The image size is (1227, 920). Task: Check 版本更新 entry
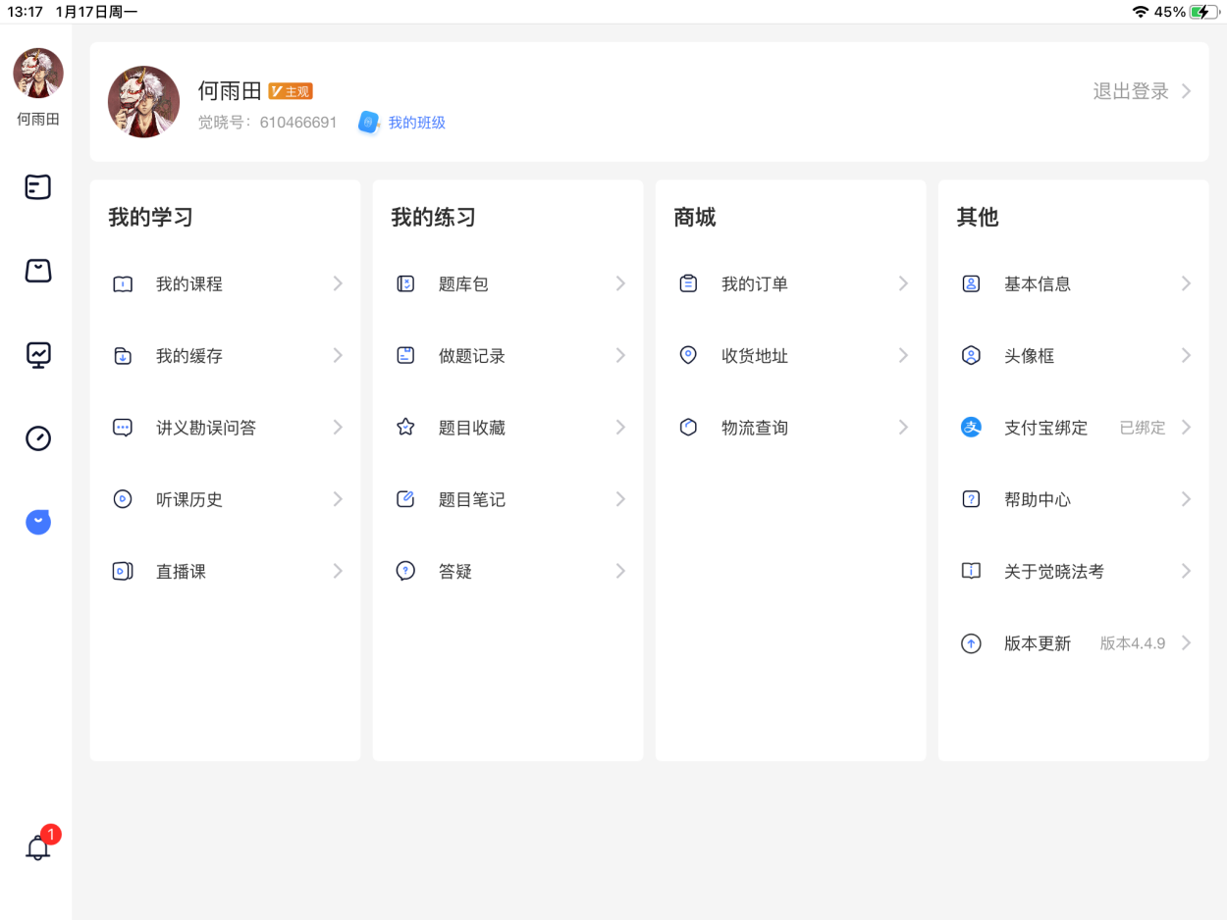point(1073,643)
